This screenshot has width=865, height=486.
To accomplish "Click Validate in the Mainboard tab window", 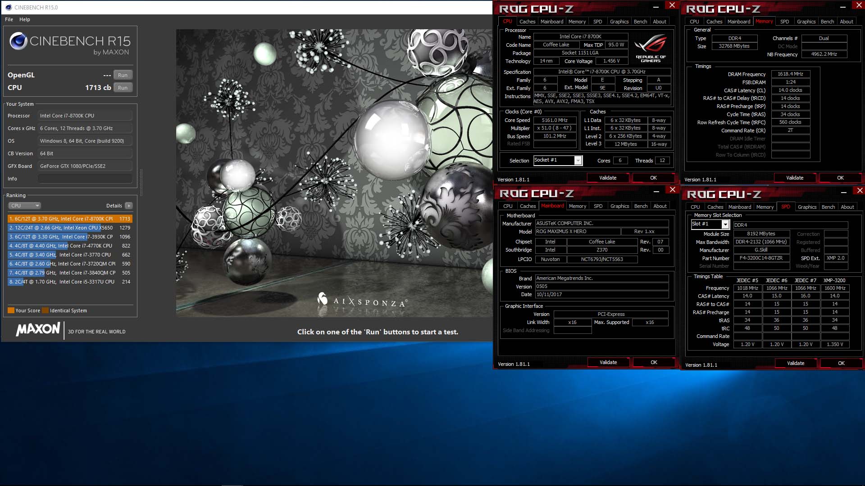I will (608, 362).
